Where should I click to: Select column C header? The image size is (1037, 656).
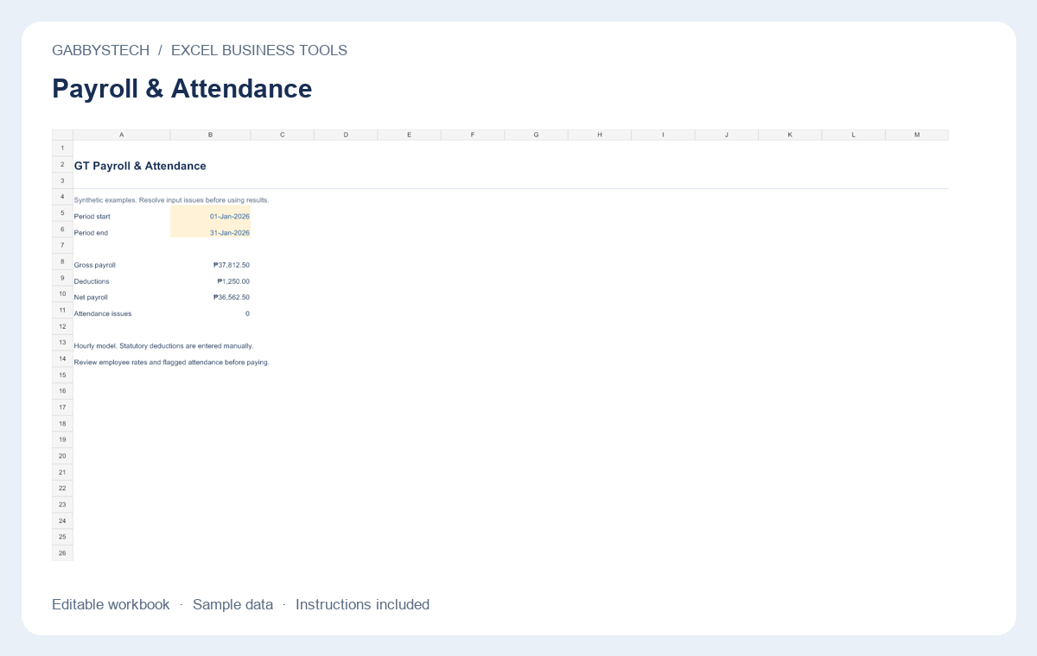pyautogui.click(x=283, y=135)
